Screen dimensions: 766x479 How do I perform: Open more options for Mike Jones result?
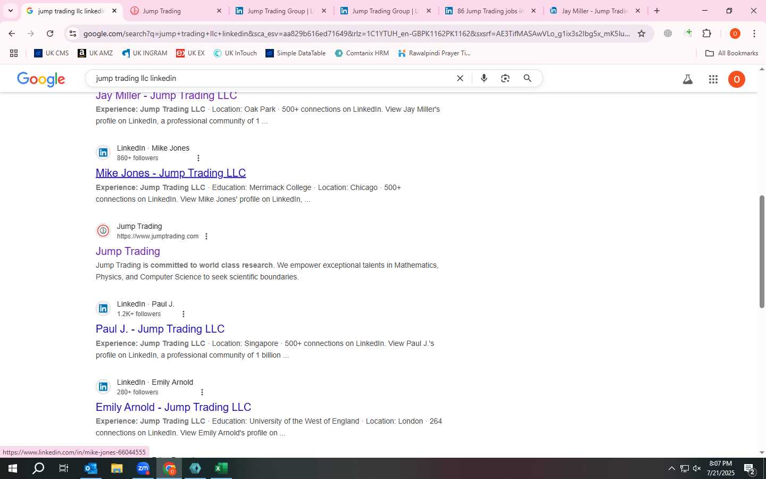[x=198, y=158]
